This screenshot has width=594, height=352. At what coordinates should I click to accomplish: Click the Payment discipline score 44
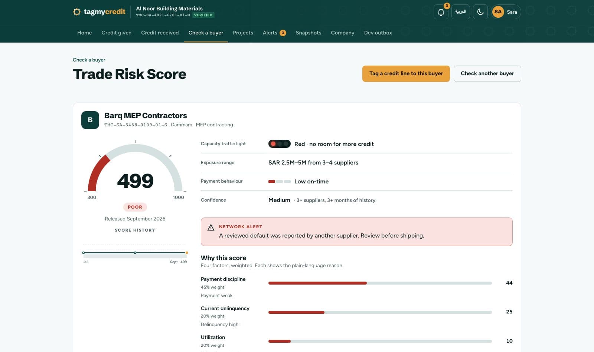click(509, 283)
